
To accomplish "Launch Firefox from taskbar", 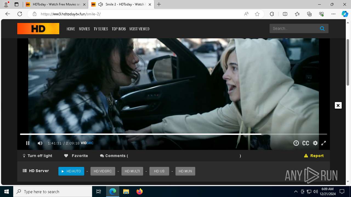I will pos(140,192).
